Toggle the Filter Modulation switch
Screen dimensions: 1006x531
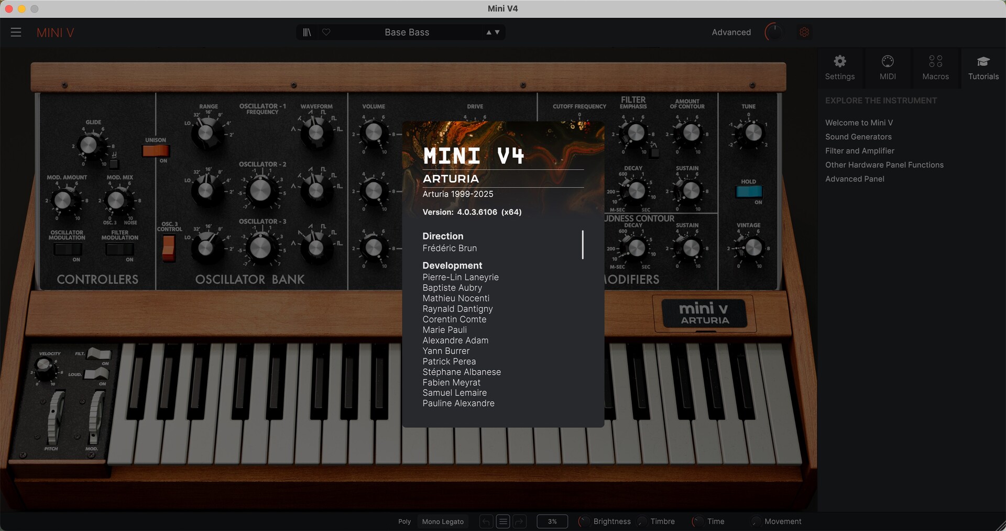(120, 249)
